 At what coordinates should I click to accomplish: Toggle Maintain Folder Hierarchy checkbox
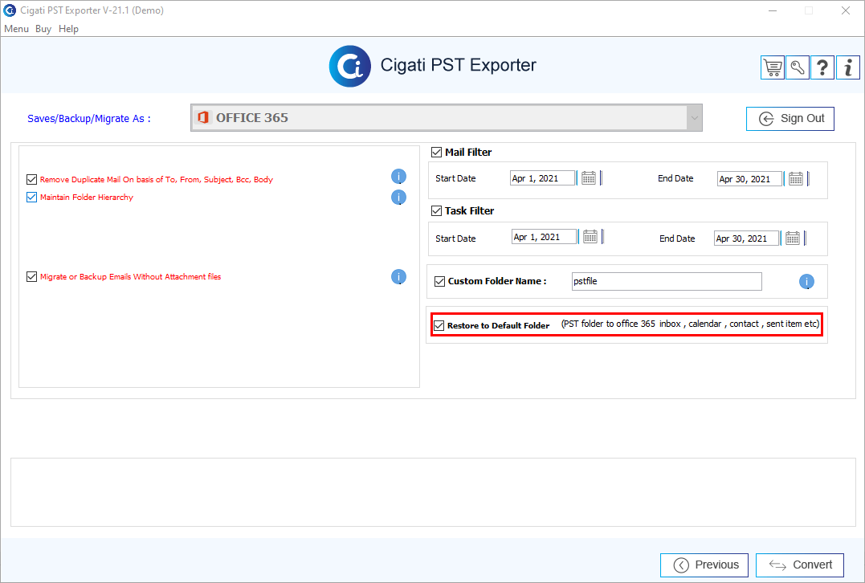31,198
